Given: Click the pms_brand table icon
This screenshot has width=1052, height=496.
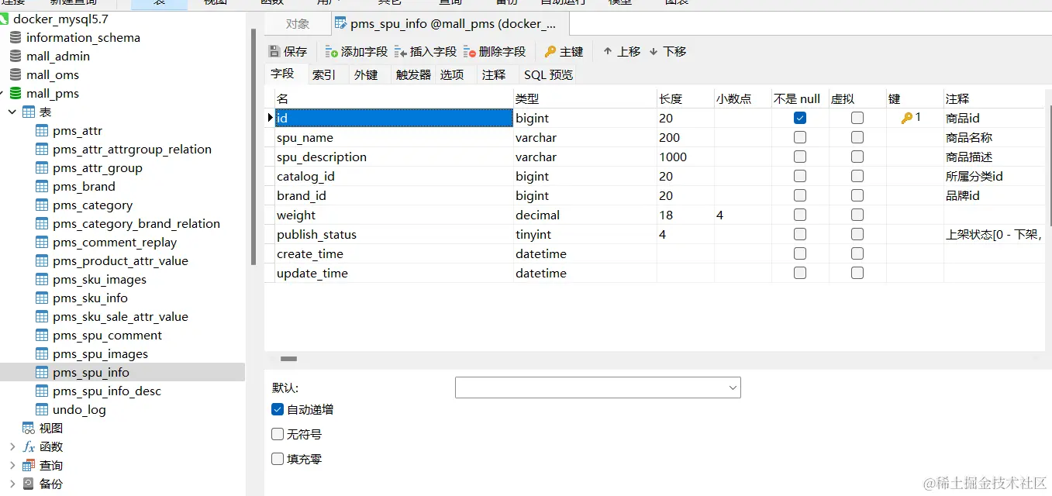Looking at the screenshot, I should tap(42, 186).
